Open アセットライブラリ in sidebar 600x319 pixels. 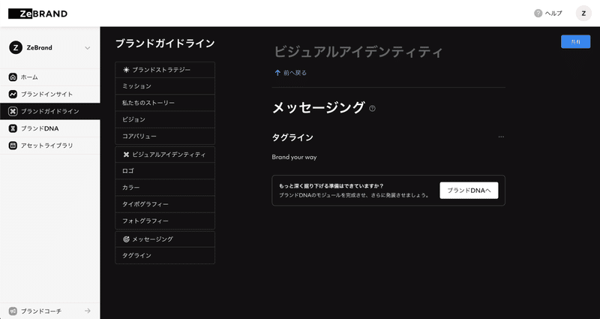click(x=49, y=146)
